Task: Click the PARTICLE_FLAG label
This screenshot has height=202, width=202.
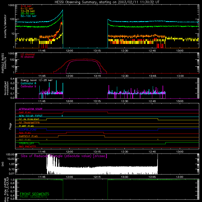Action: [28, 136]
